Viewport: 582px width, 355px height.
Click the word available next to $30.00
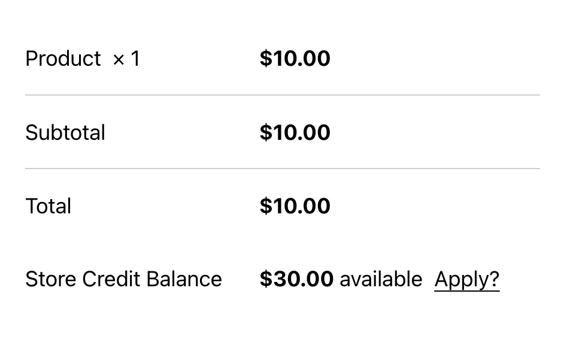pos(381,279)
